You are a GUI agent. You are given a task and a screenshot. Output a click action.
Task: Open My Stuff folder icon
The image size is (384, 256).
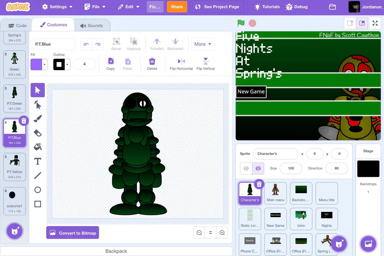pos(332,7)
